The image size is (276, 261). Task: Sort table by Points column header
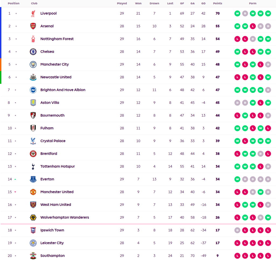218,4
